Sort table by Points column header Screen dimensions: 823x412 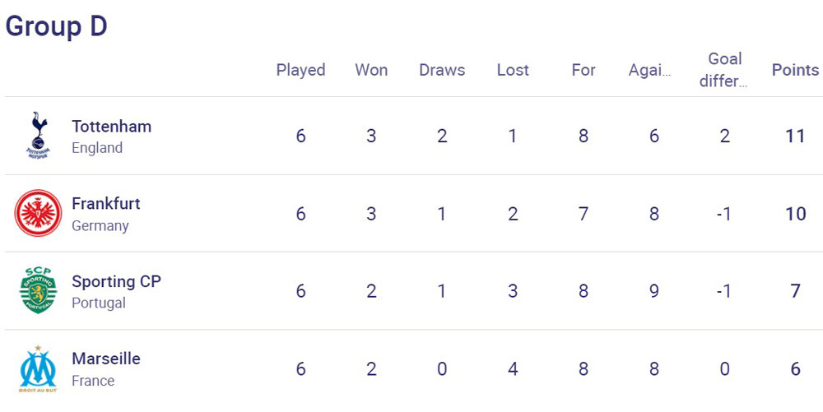795,70
